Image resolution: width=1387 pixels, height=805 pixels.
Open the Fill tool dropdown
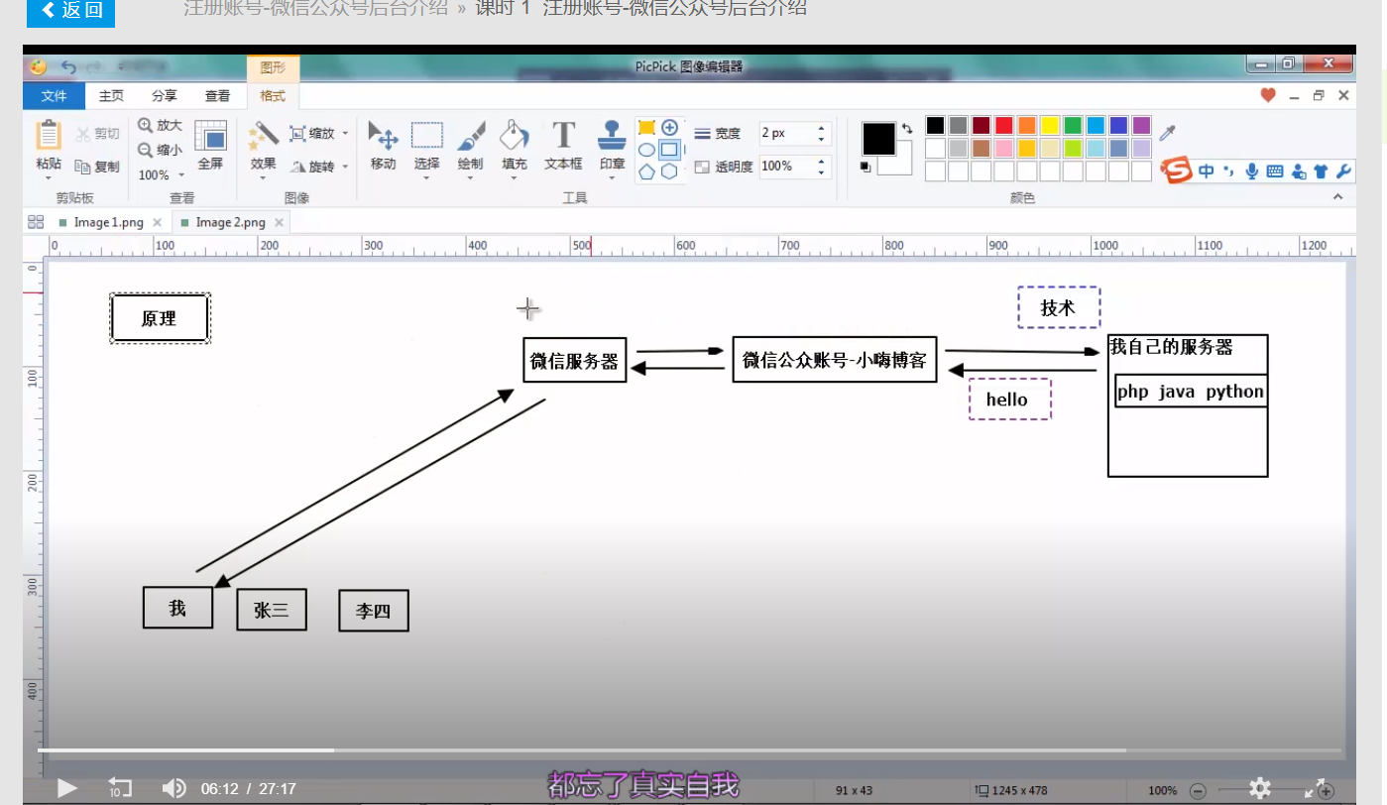(x=514, y=178)
